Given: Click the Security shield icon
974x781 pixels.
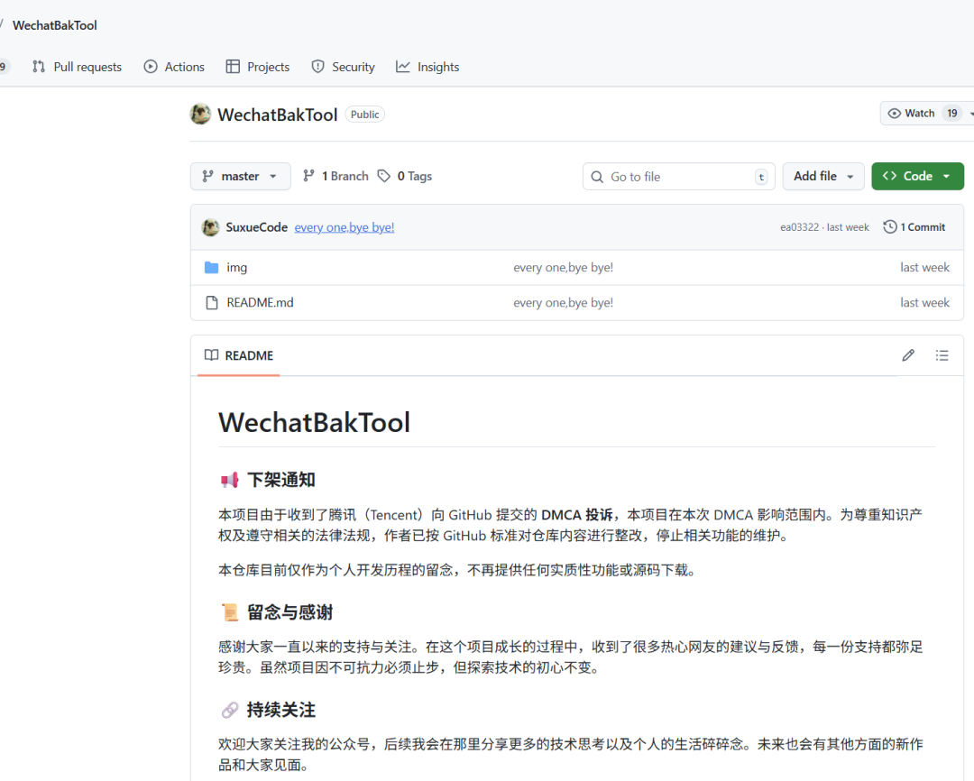Looking at the screenshot, I should click(x=318, y=67).
